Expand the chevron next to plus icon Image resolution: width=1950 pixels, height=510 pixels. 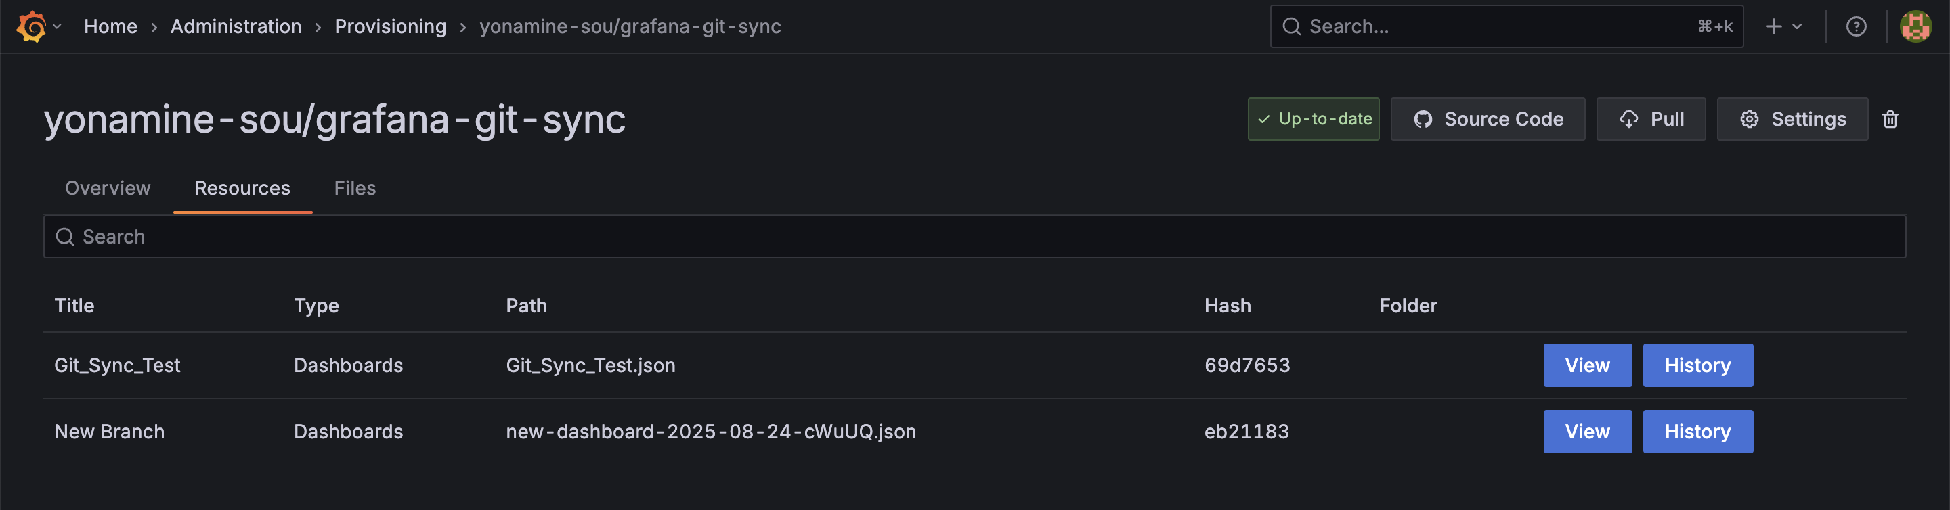point(1797,26)
